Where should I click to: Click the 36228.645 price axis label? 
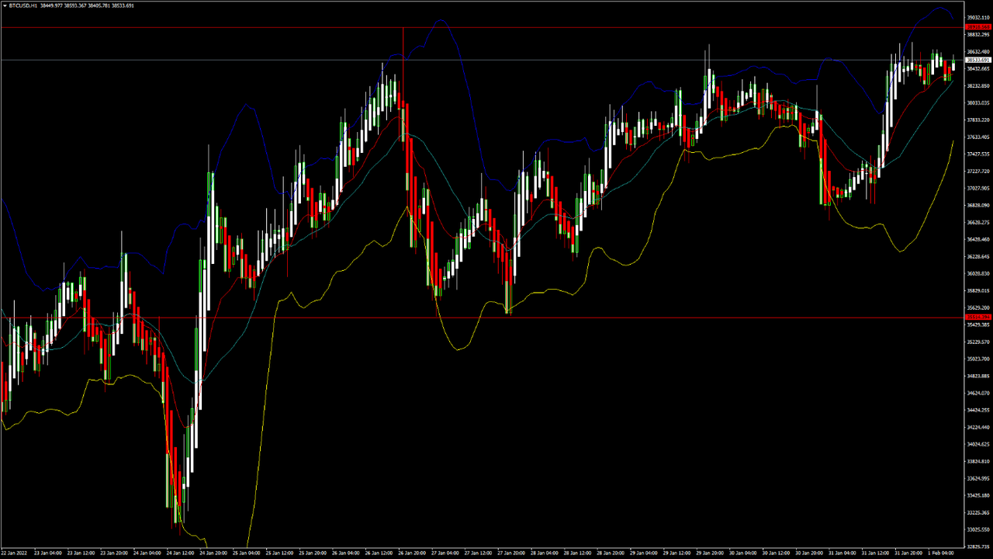click(977, 256)
